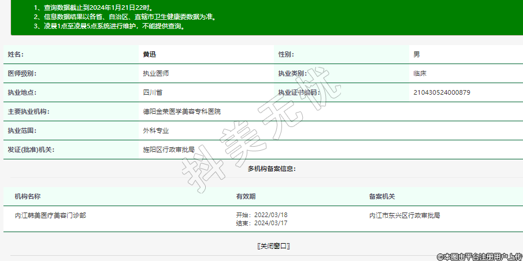Image resolution: width=523 pixels, height=261 pixels.
Task: Click the 关闭窗口 link
Action: tap(273, 246)
